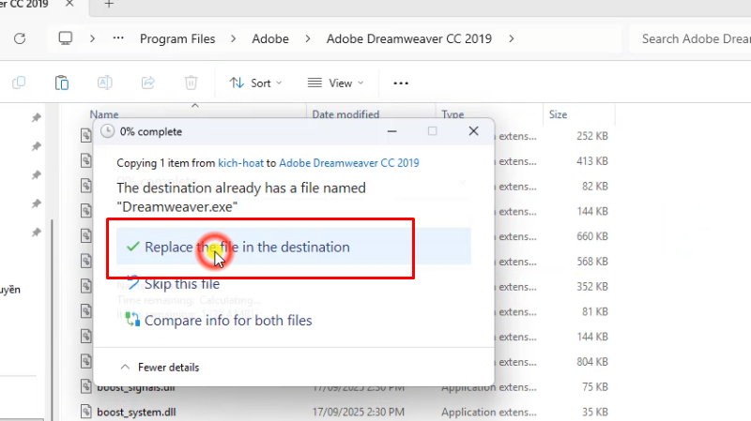Expand chevron after Adobe breadcrumb

coord(308,38)
